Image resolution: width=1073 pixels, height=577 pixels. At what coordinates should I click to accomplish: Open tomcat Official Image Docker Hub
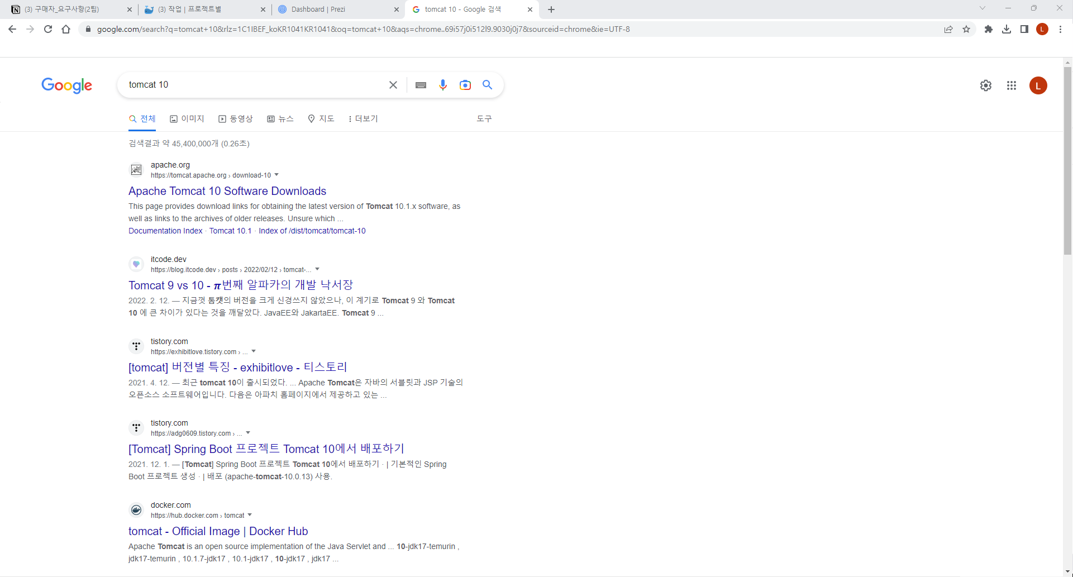(218, 531)
